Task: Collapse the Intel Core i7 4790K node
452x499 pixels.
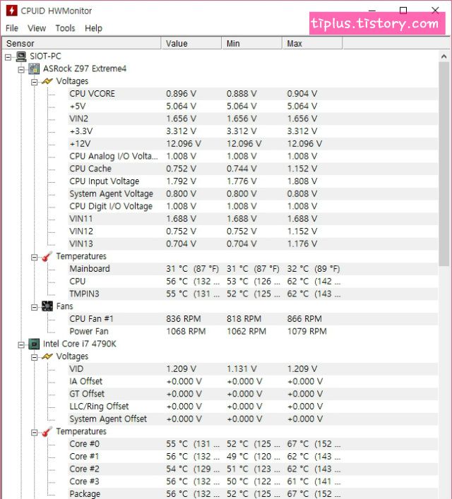Action: [x=21, y=344]
